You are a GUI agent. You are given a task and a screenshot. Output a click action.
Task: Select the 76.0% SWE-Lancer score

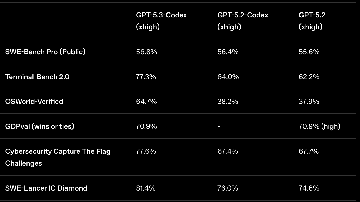[x=228, y=188]
